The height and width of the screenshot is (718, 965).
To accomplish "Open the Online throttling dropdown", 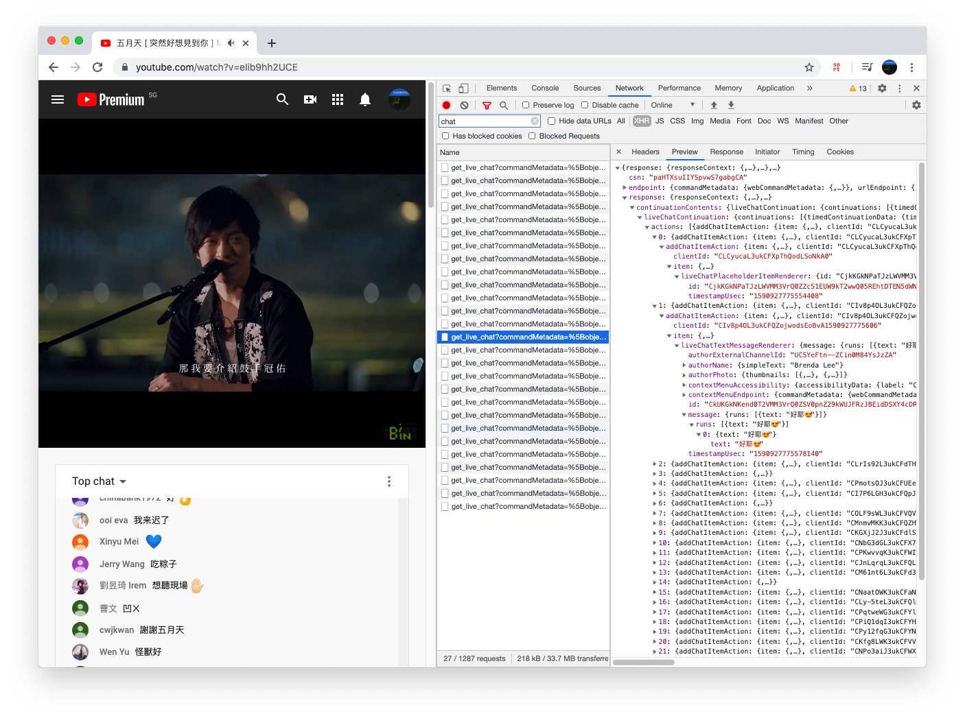I will point(673,105).
